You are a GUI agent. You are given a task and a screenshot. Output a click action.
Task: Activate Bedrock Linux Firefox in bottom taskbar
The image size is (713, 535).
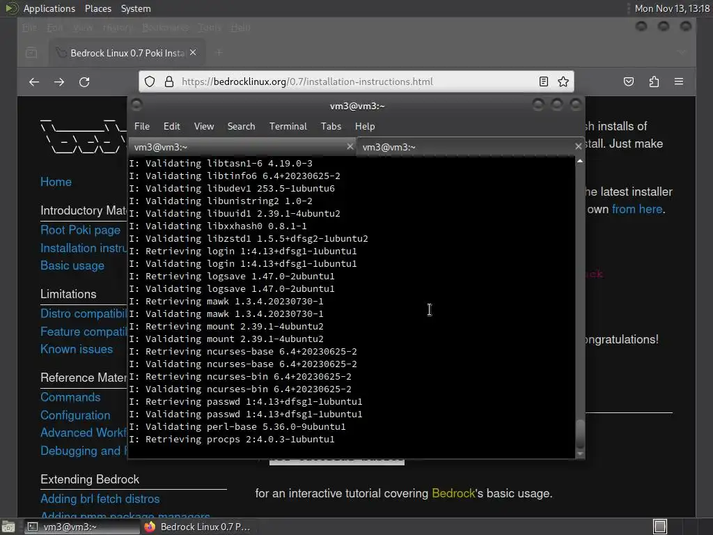coord(198,527)
